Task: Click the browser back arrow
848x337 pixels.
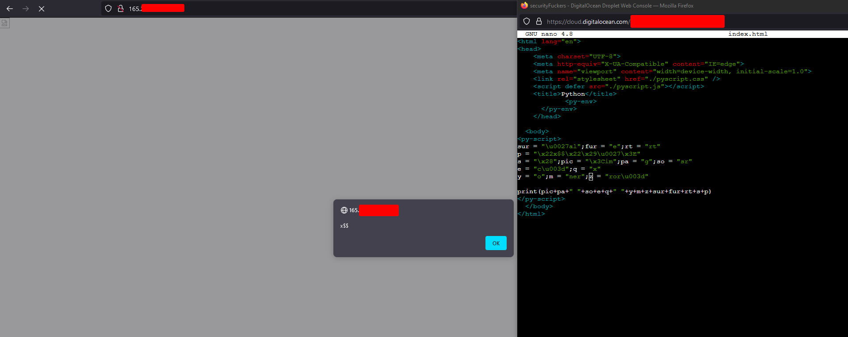Action: [x=10, y=9]
